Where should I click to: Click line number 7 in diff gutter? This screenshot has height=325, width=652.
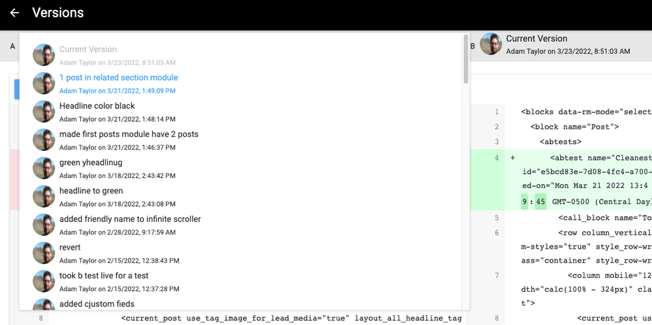pyautogui.click(x=496, y=275)
